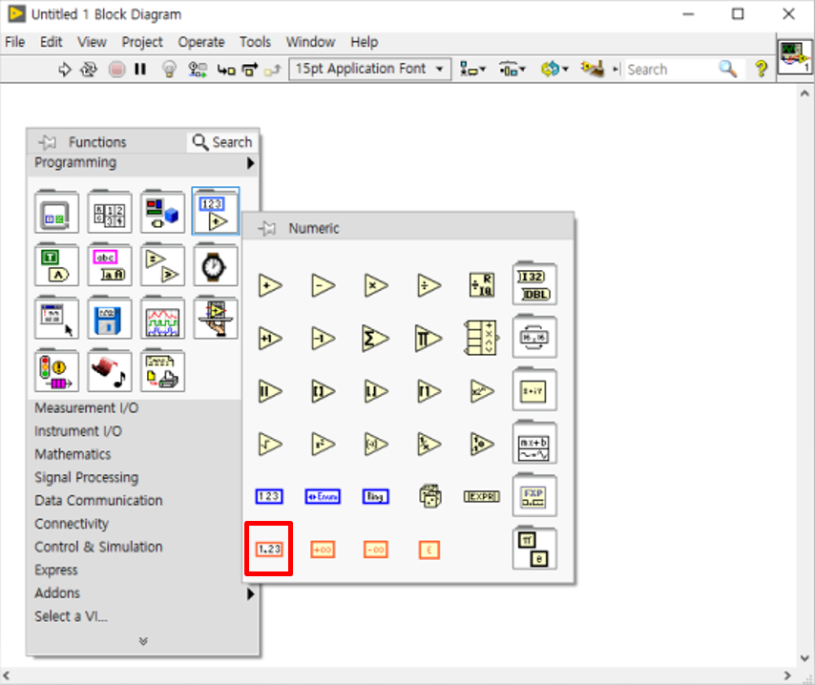
Task: Expand Measurement I/O category
Action: [x=86, y=408]
